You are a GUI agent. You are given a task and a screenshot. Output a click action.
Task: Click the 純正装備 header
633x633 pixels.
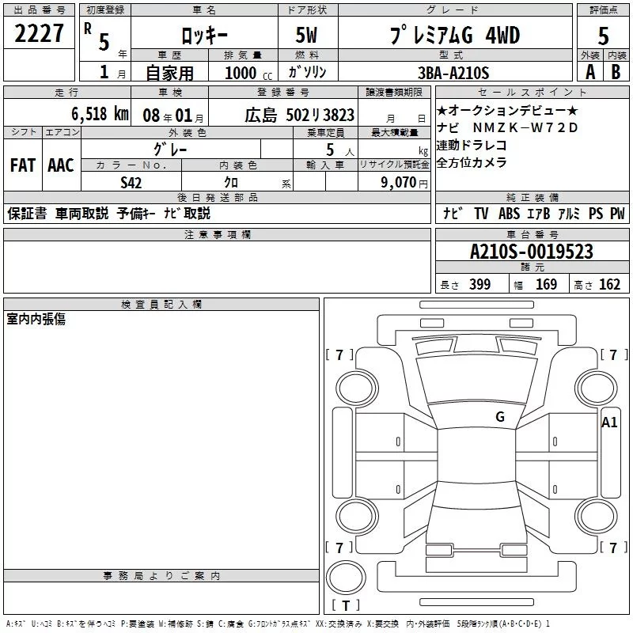[532, 197]
